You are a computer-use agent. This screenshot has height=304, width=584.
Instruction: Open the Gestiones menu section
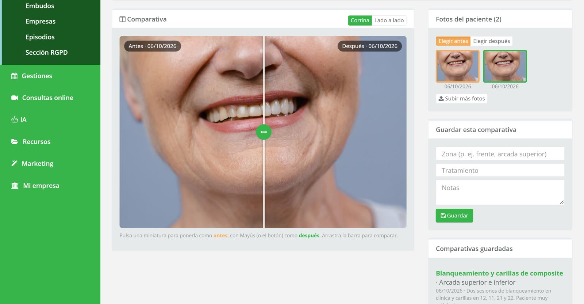pos(37,76)
